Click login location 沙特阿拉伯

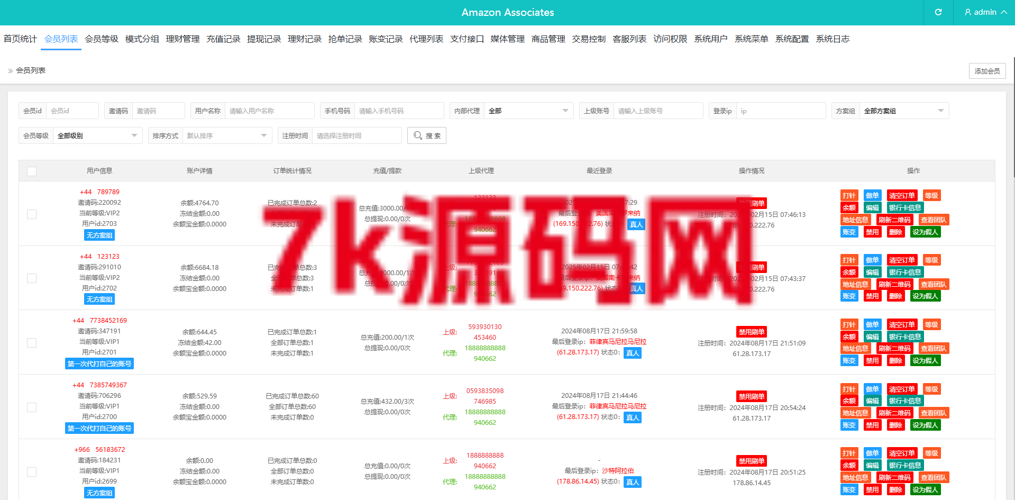[x=618, y=471]
